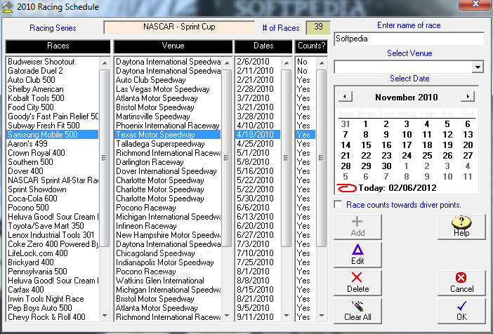Click the Edit race button
This screenshot has height=334, width=493.
(x=357, y=255)
